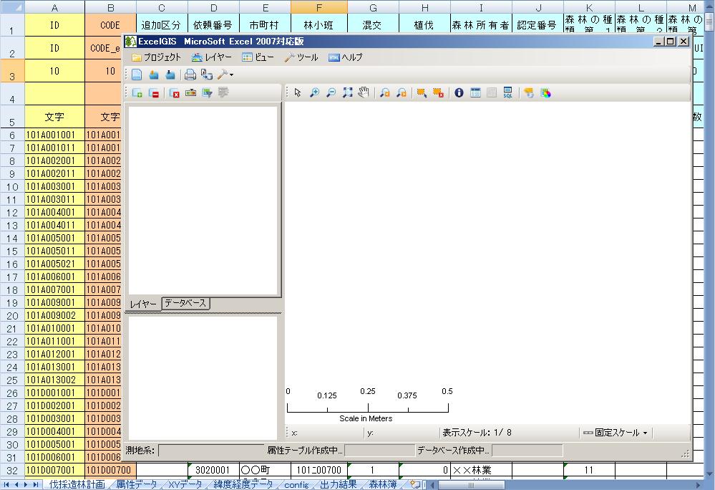715x490 pixels.
Task: Clear feature selection with red-x select icon
Action: [438, 92]
